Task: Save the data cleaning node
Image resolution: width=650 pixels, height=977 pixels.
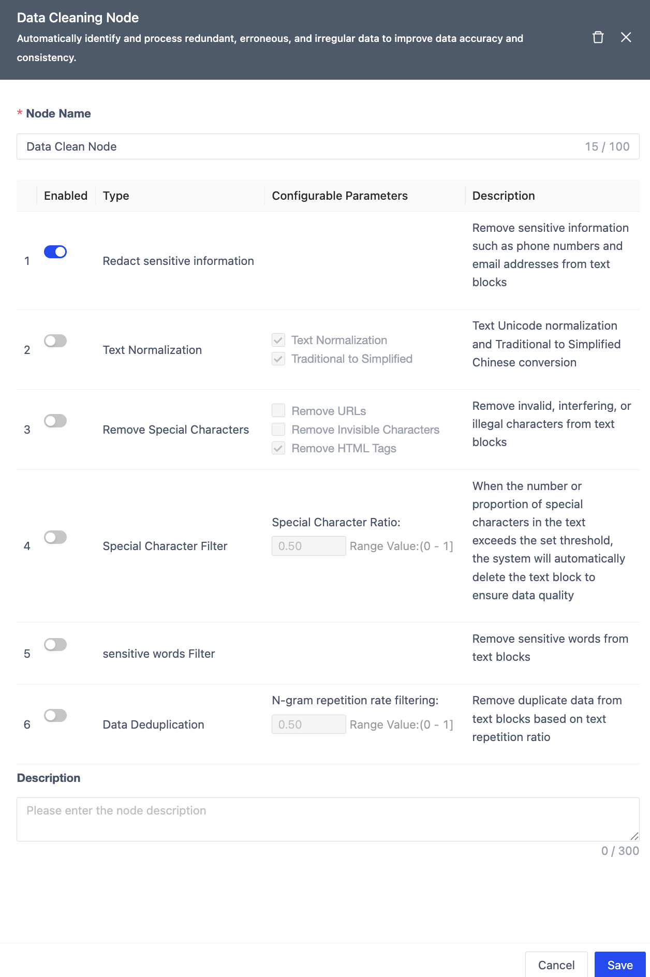Action: [619, 965]
